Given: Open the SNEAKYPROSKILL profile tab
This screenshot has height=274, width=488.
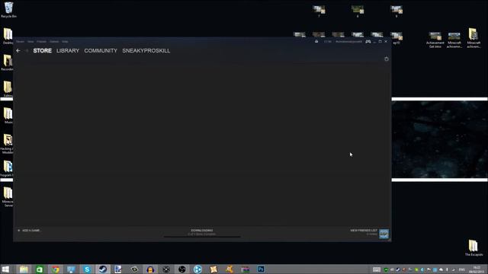Looking at the screenshot, I should click(146, 51).
